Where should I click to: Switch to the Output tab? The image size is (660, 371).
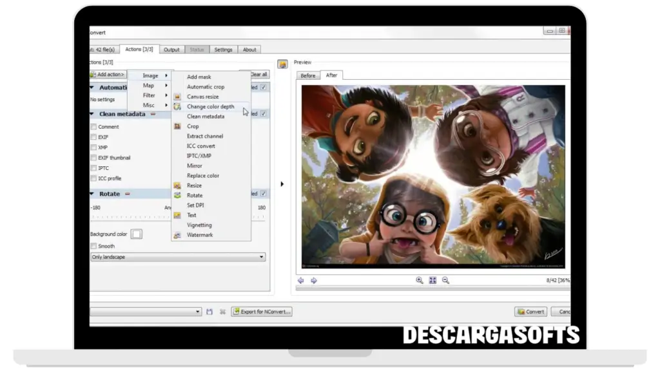(x=171, y=50)
